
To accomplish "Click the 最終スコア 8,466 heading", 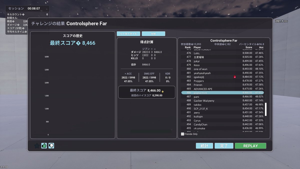I will point(72,43).
